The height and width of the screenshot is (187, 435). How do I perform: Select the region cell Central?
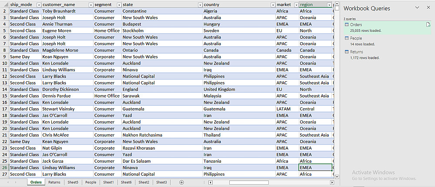point(315,109)
